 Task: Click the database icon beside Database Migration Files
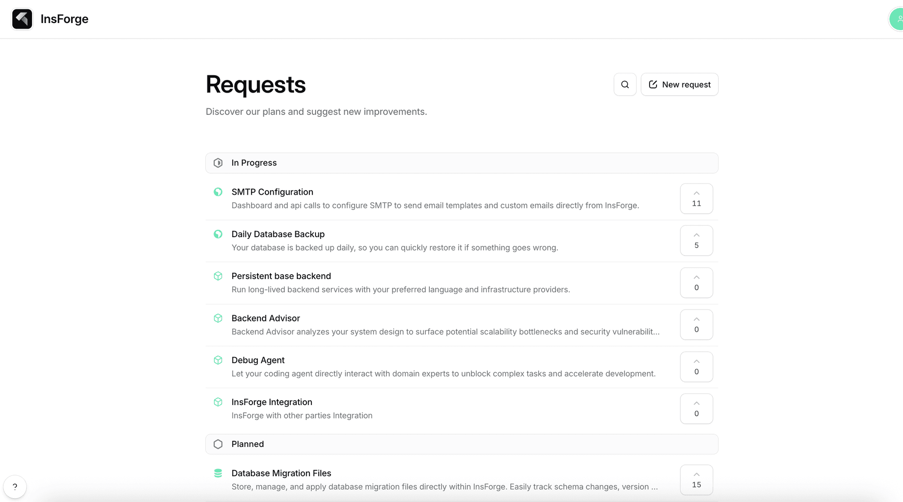[218, 473]
